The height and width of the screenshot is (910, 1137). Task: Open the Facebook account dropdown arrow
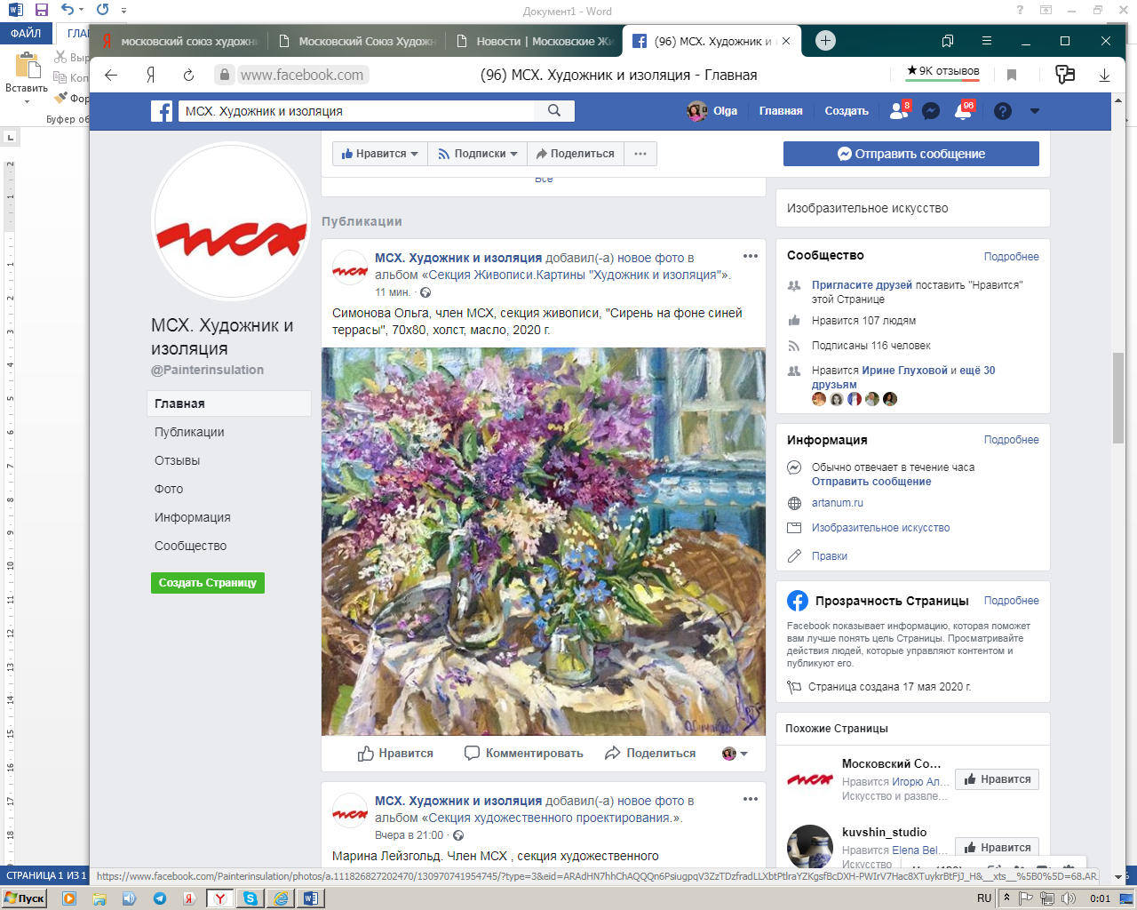(1034, 111)
